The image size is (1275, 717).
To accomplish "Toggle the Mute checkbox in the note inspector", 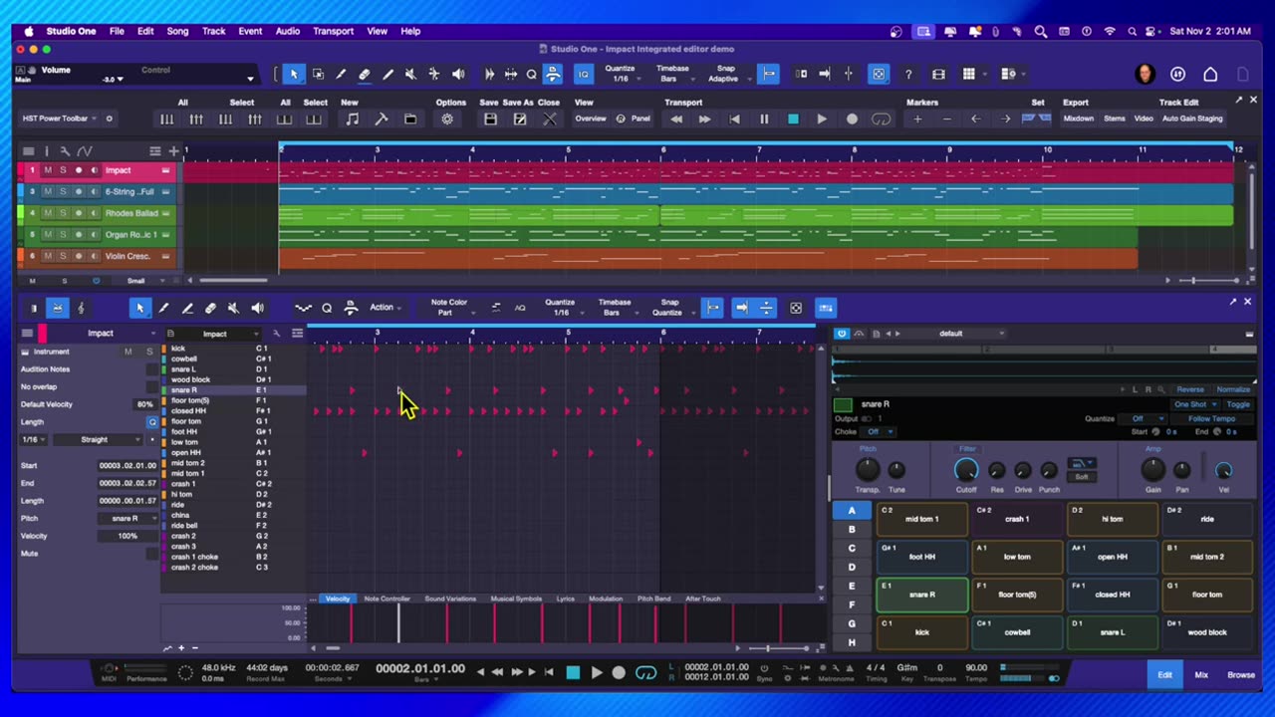I will point(152,553).
